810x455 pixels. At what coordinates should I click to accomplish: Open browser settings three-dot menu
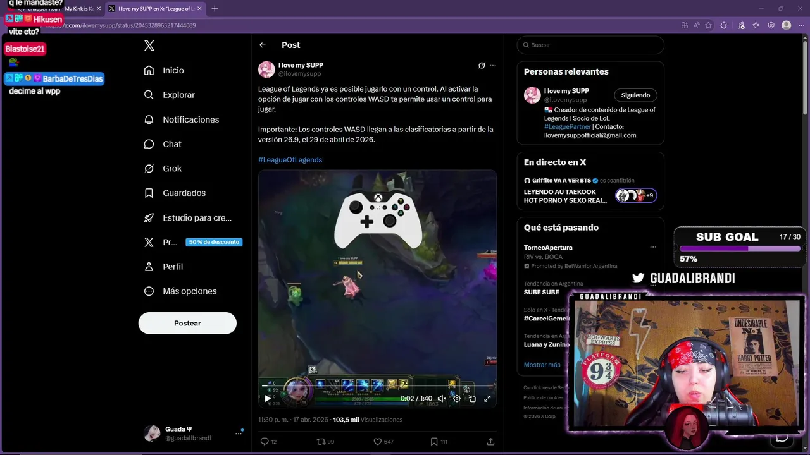(802, 25)
